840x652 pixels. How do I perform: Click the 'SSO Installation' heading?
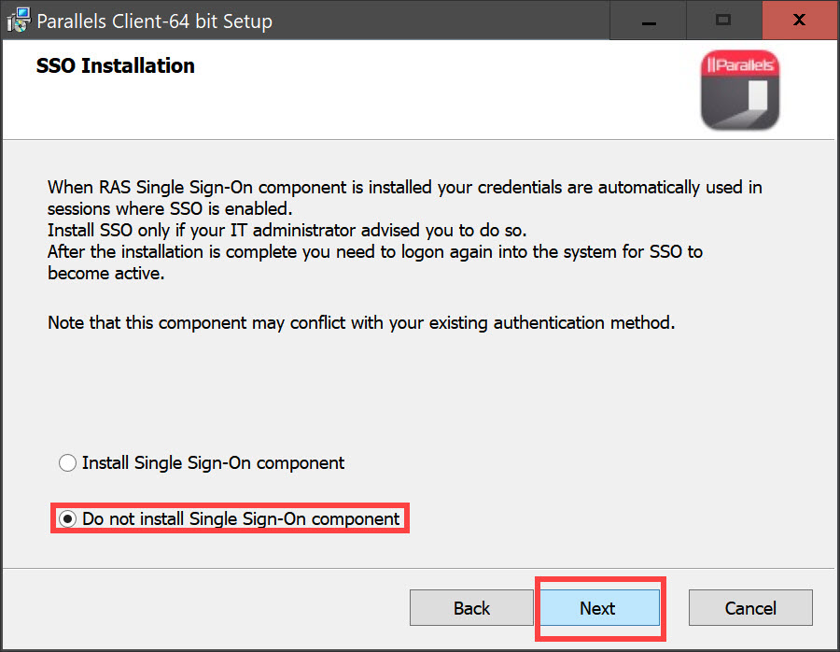point(116,66)
